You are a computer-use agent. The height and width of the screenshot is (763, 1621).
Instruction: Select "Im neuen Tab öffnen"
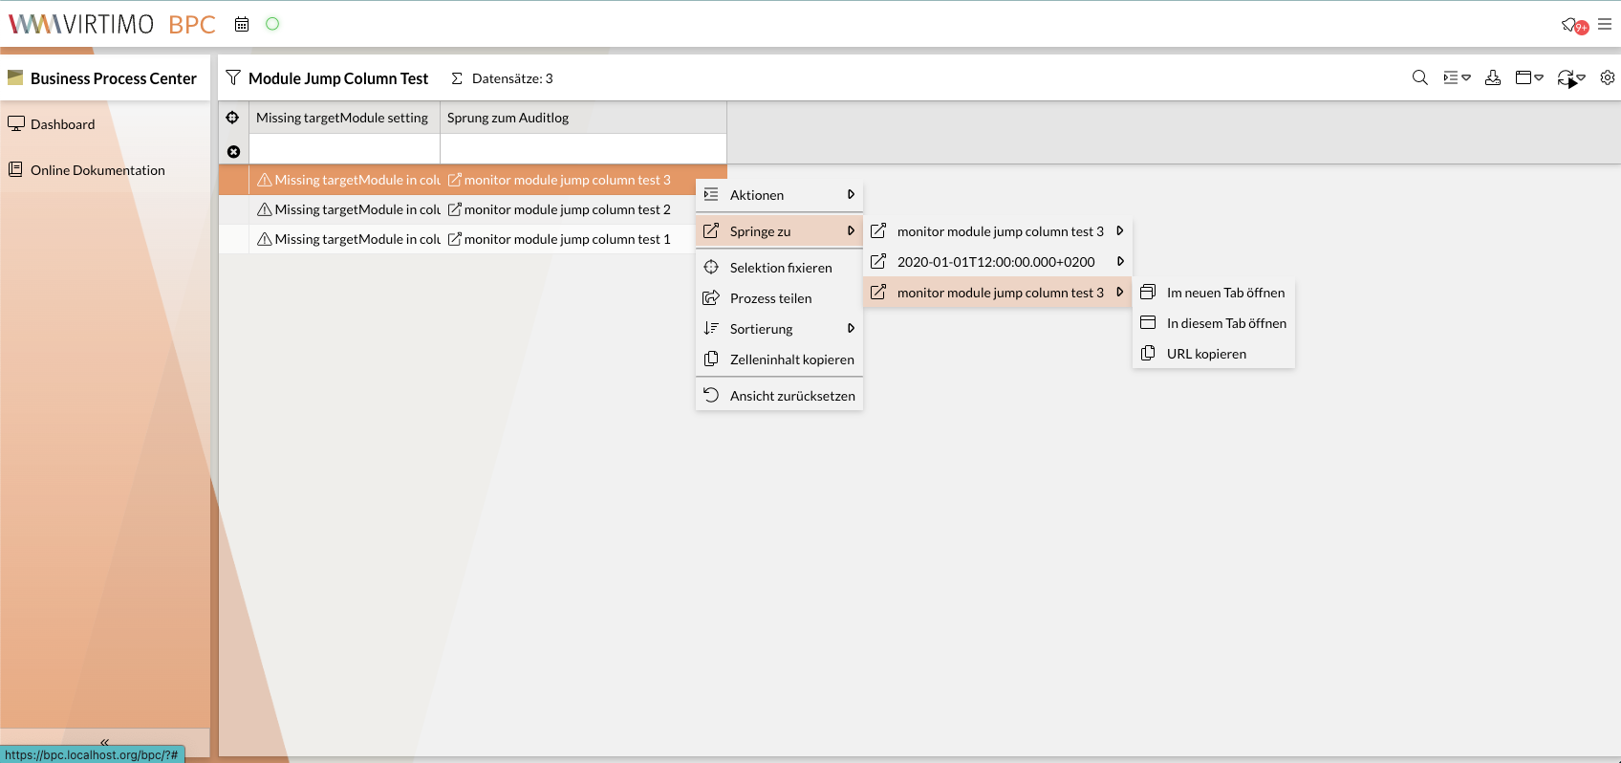[x=1225, y=293]
